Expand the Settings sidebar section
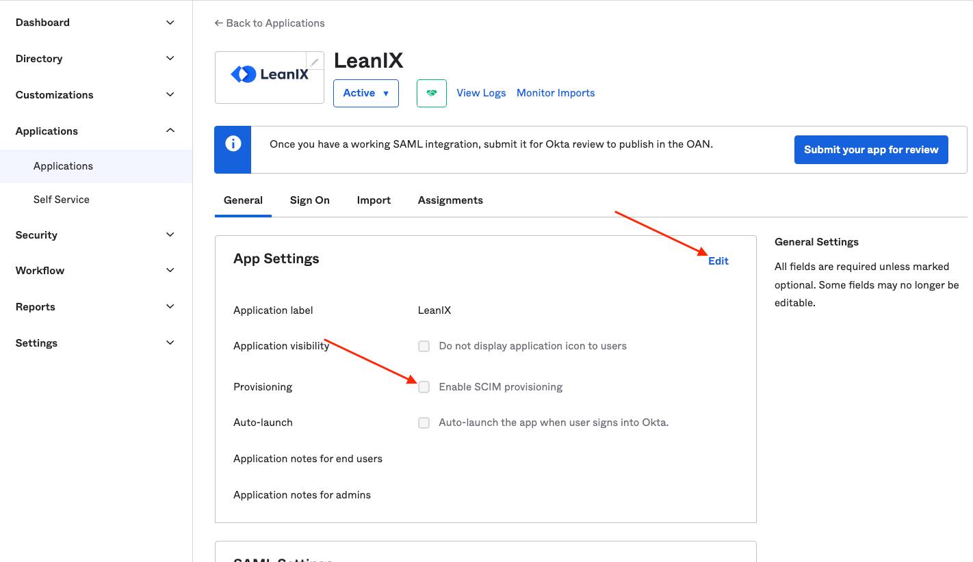Image resolution: width=973 pixels, height=562 pixels. [x=96, y=343]
